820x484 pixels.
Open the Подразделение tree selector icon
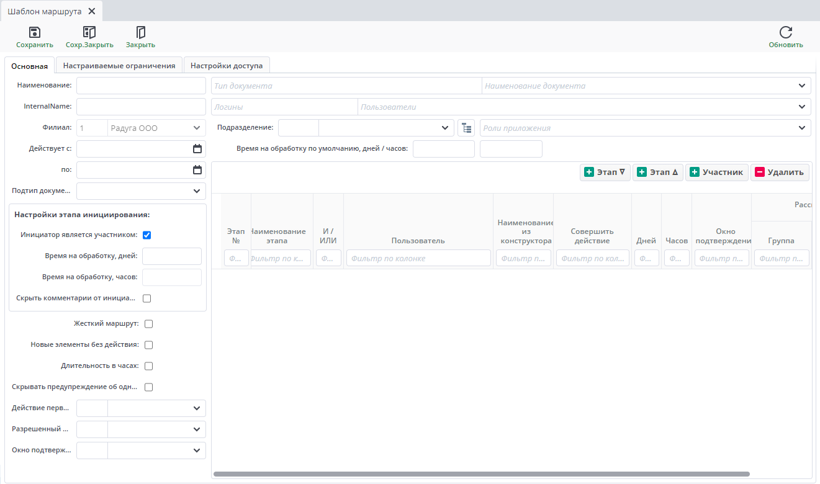[x=466, y=128]
